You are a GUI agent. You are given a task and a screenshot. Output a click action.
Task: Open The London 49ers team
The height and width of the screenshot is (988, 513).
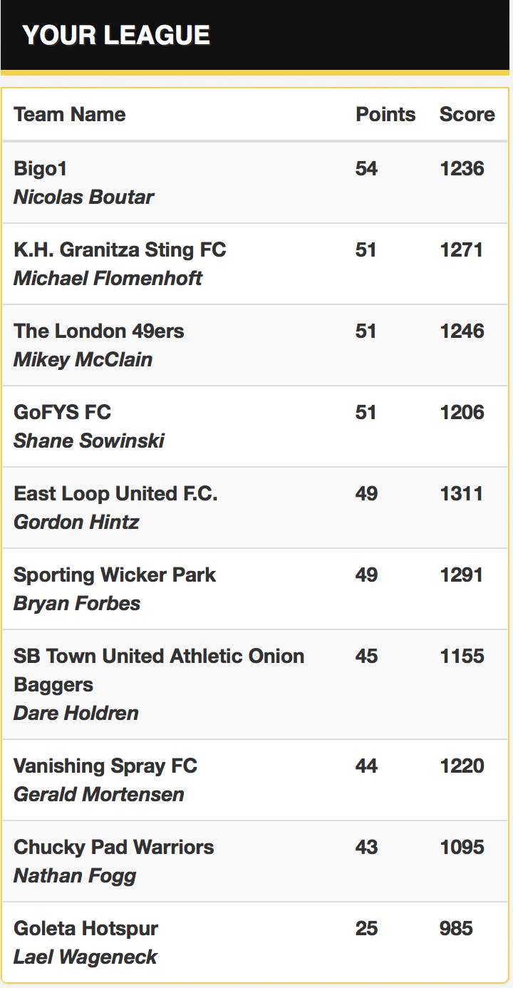(98, 331)
